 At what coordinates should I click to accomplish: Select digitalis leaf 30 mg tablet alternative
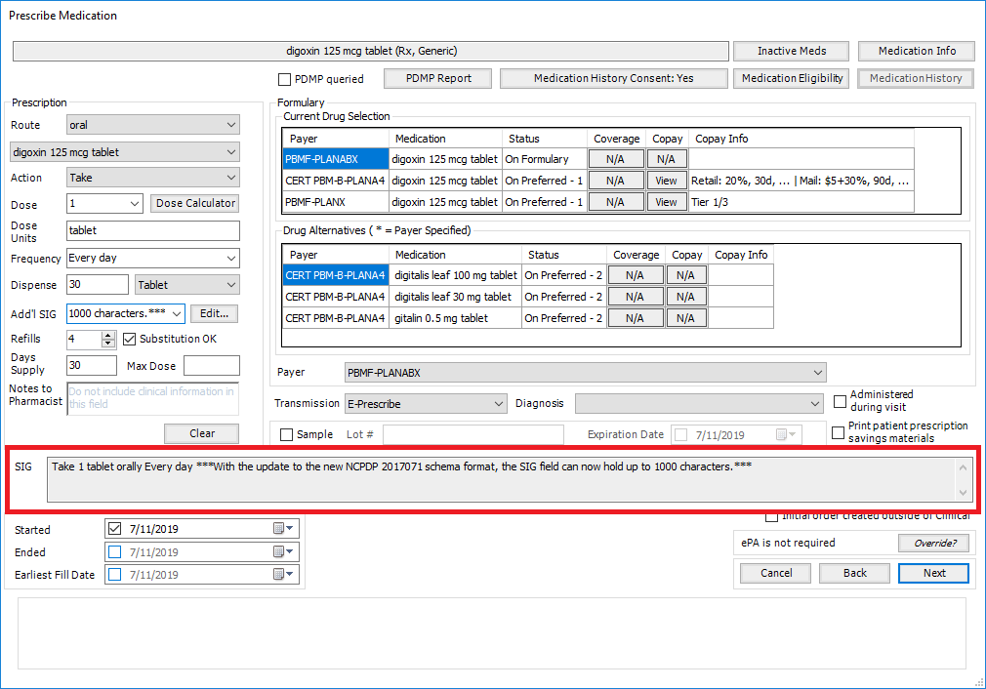(x=456, y=296)
